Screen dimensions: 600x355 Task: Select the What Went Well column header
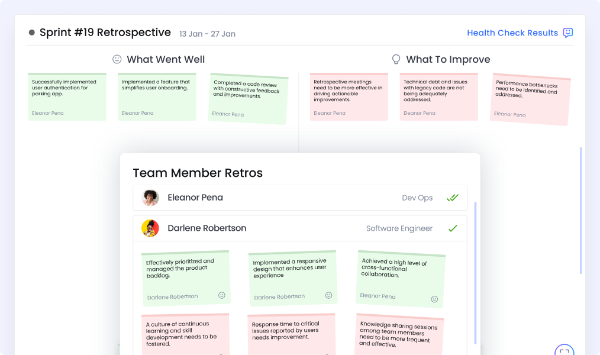(166, 59)
